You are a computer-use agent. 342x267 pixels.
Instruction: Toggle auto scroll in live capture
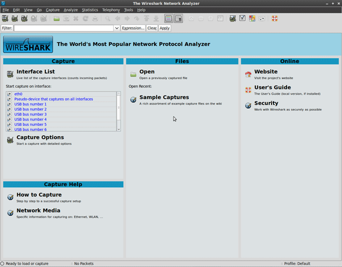(178, 19)
